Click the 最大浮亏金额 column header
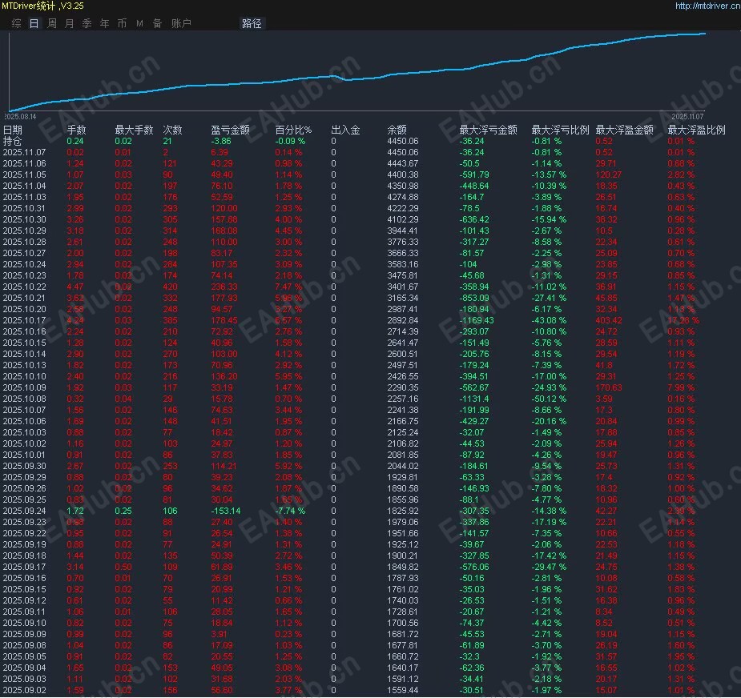This screenshot has width=741, height=698. click(488, 130)
